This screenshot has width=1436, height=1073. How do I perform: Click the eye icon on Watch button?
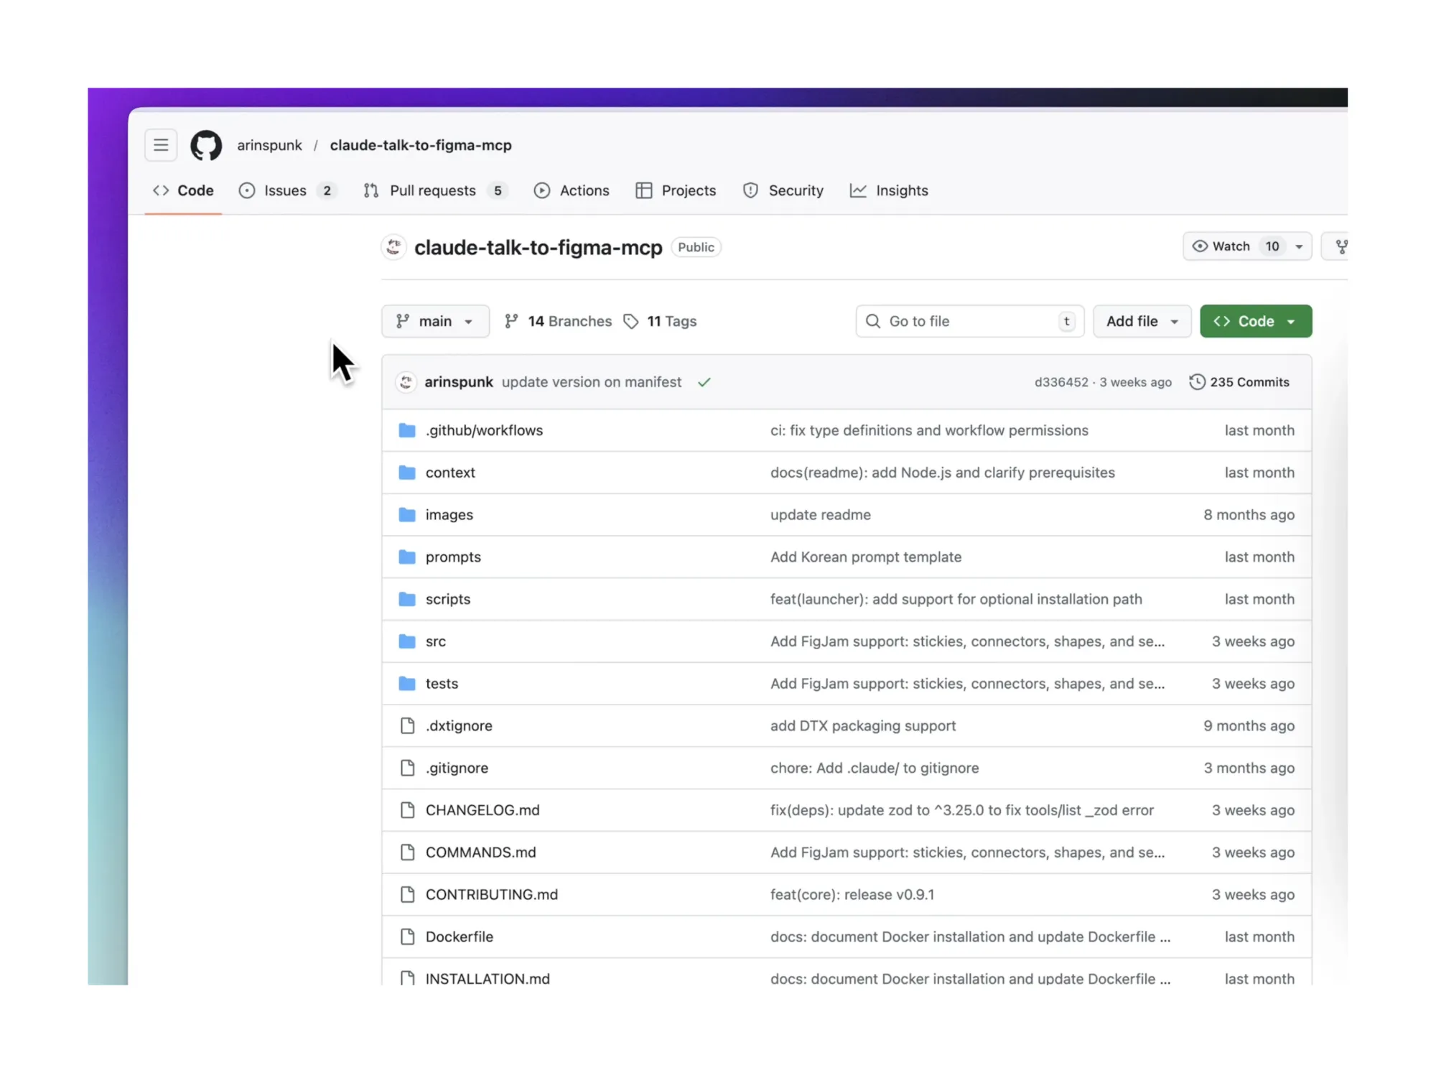[x=1199, y=246]
